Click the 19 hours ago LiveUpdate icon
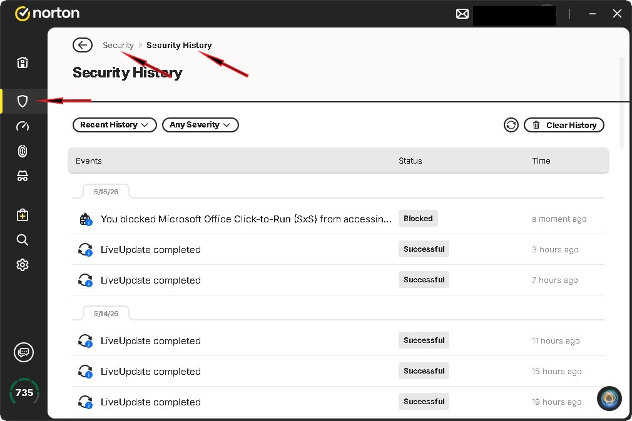 click(86, 402)
